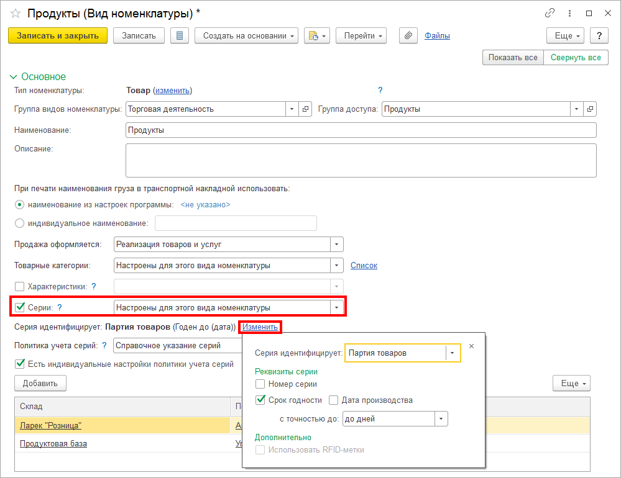The width and height of the screenshot is (621, 478).
Task: Open the scheduled document icon dropdown
Action: pyautogui.click(x=317, y=35)
